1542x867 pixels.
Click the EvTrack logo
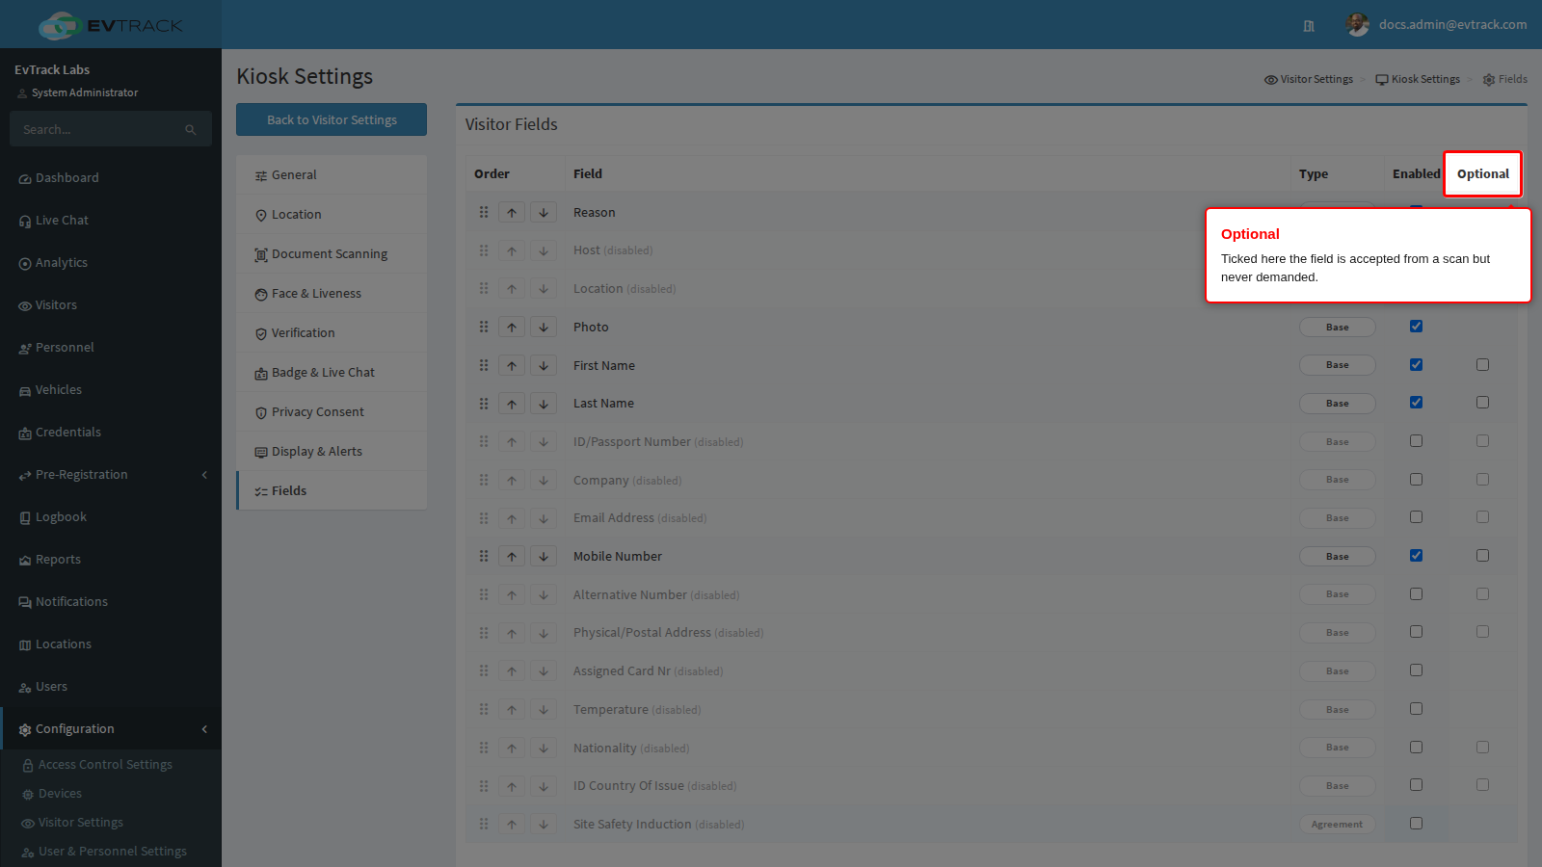click(x=111, y=25)
